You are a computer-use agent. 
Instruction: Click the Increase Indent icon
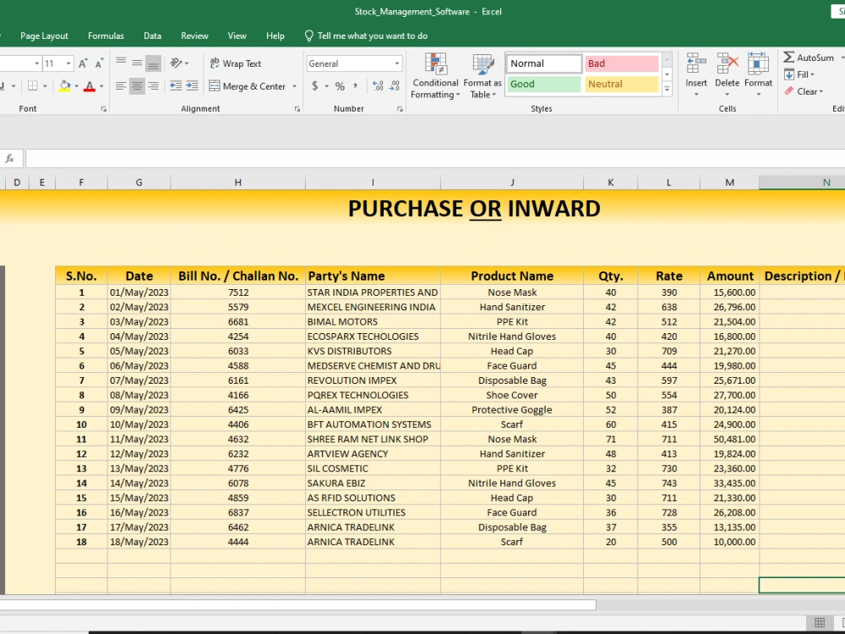(x=192, y=85)
